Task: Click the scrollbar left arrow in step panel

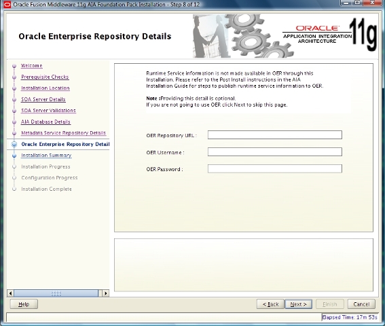Action: click(10, 293)
